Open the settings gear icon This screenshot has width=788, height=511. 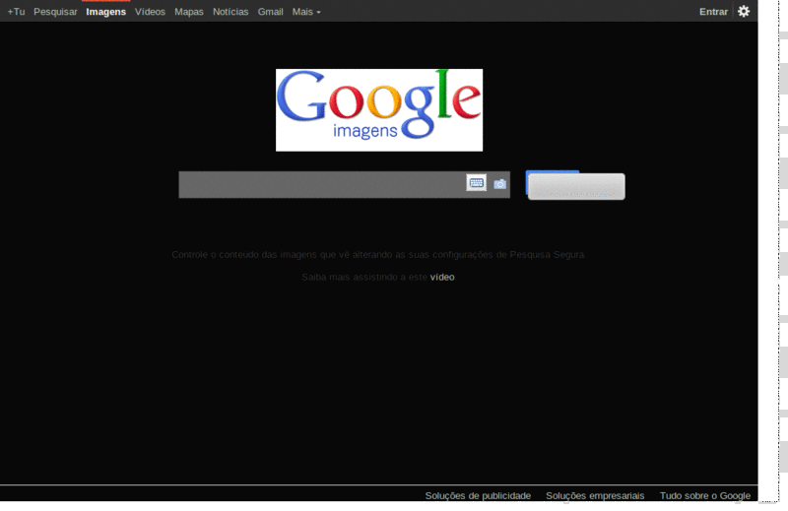click(744, 11)
